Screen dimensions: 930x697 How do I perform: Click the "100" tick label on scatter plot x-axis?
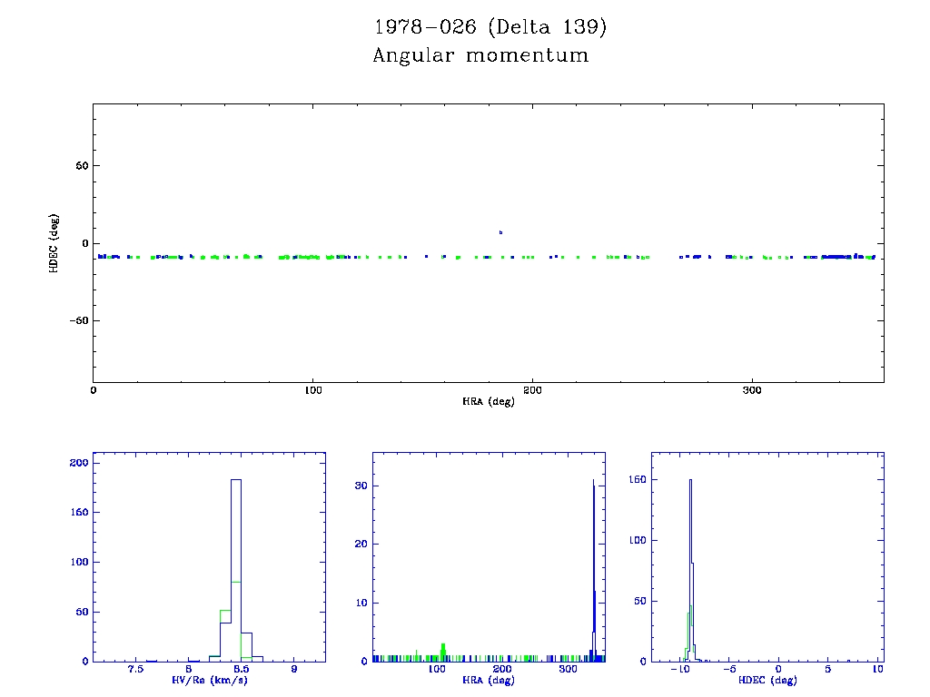(x=312, y=390)
